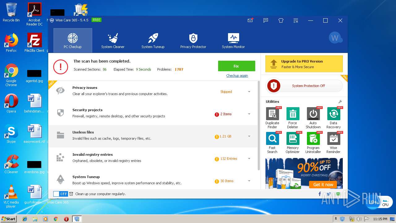Click the Checkup again link
396x223 pixels.
237,76
